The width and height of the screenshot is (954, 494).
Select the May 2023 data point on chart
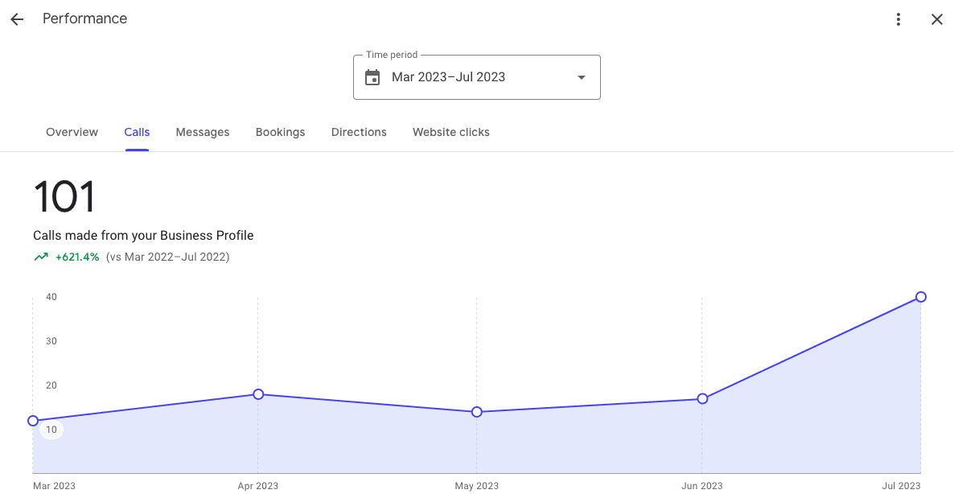tap(477, 412)
